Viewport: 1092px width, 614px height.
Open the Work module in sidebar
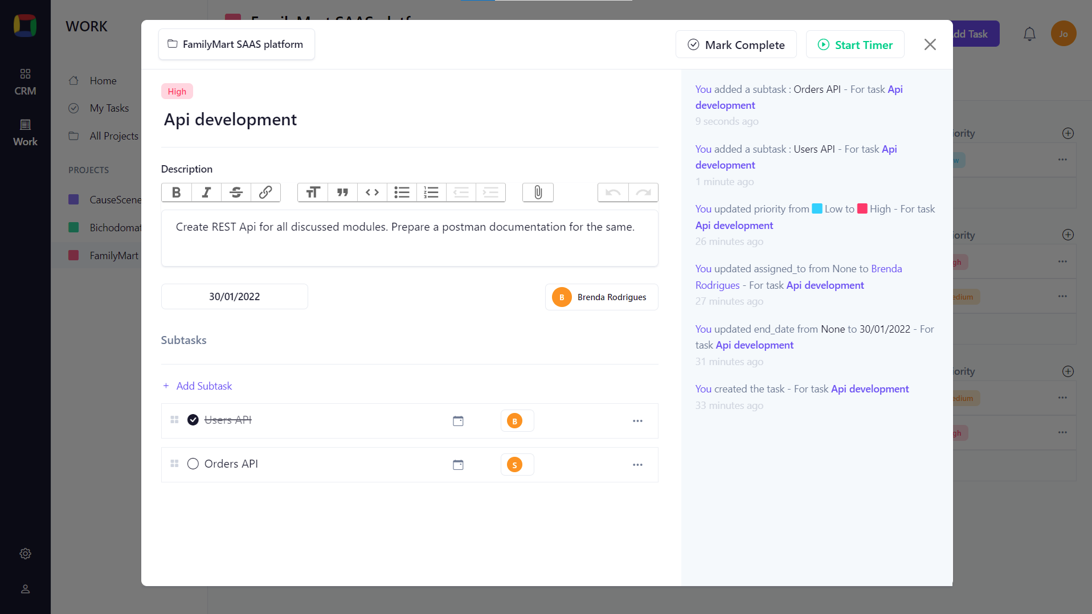click(x=25, y=133)
